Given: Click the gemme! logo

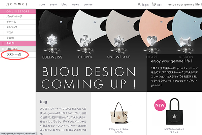Looking at the screenshot, I should point(17,4).
